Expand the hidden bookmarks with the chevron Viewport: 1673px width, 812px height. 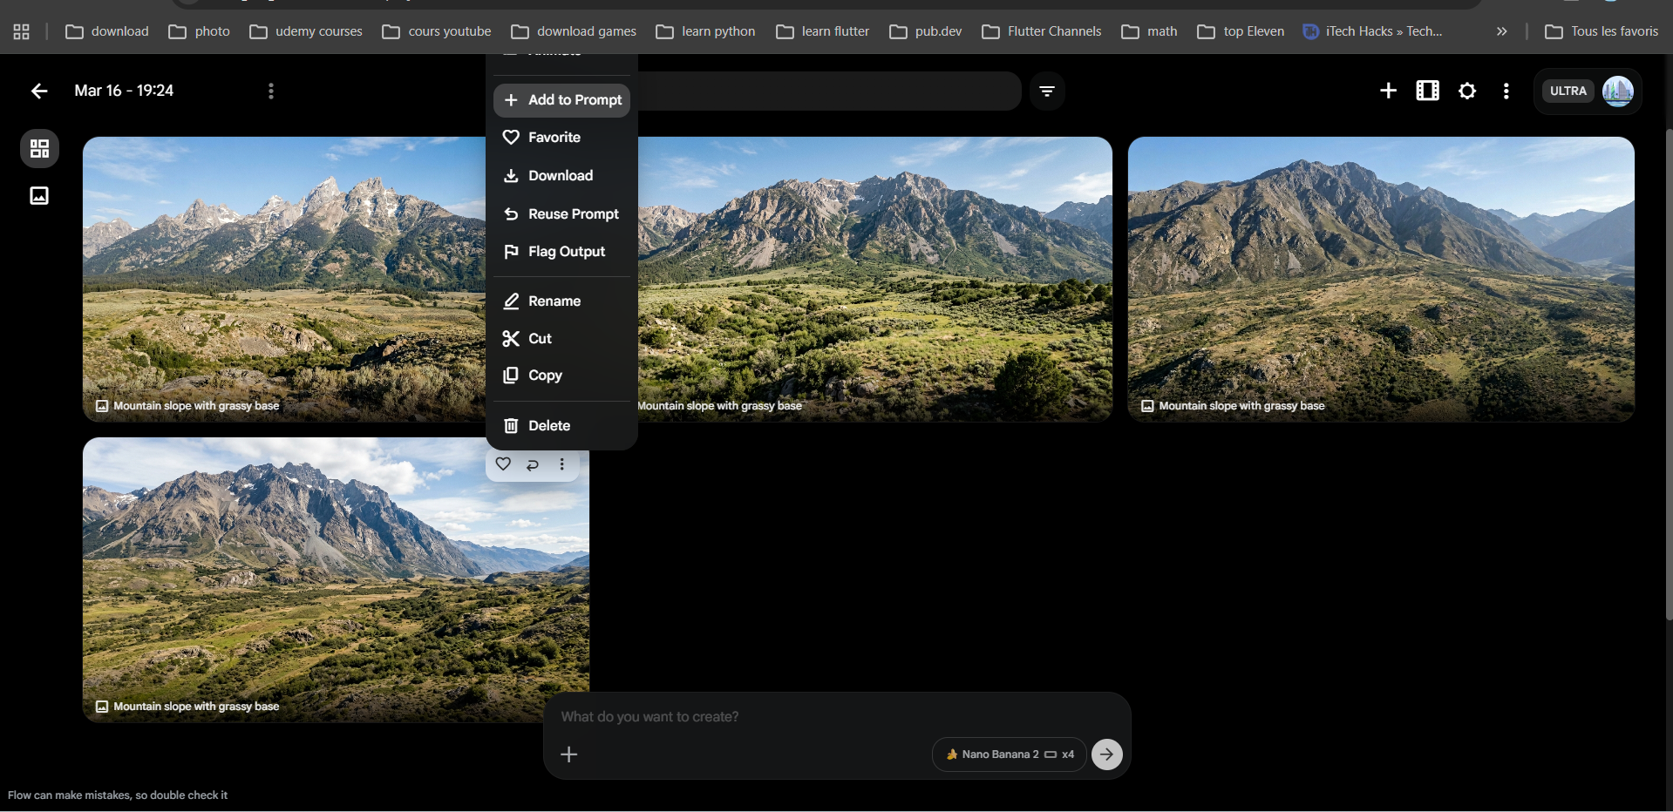(1501, 31)
